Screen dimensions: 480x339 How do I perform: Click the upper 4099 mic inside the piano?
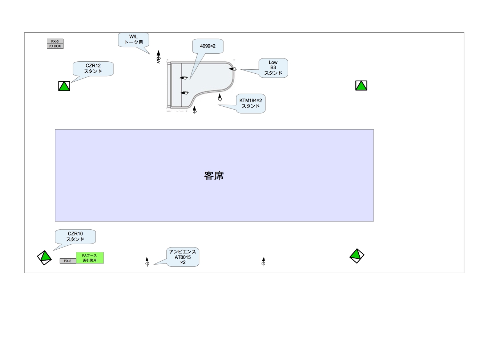tap(183, 78)
